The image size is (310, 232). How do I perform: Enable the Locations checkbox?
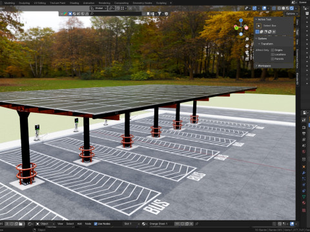pyautogui.click(x=273, y=55)
